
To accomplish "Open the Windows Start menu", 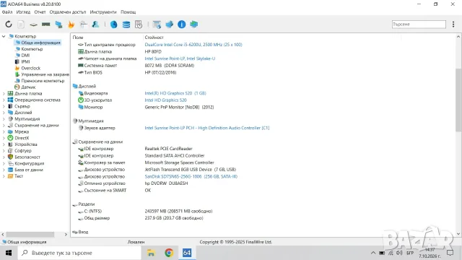I will pyautogui.click(x=9, y=253).
